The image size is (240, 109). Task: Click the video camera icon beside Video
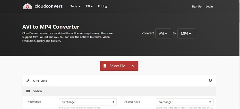click(28, 91)
